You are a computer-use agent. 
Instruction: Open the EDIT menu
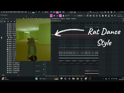4,12
